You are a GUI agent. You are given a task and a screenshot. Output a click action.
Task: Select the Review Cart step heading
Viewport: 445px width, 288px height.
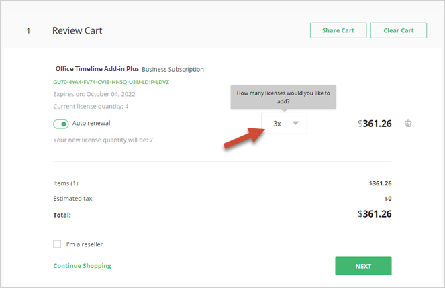tap(77, 31)
